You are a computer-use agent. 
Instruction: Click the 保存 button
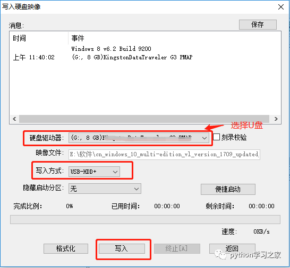[x=258, y=24]
